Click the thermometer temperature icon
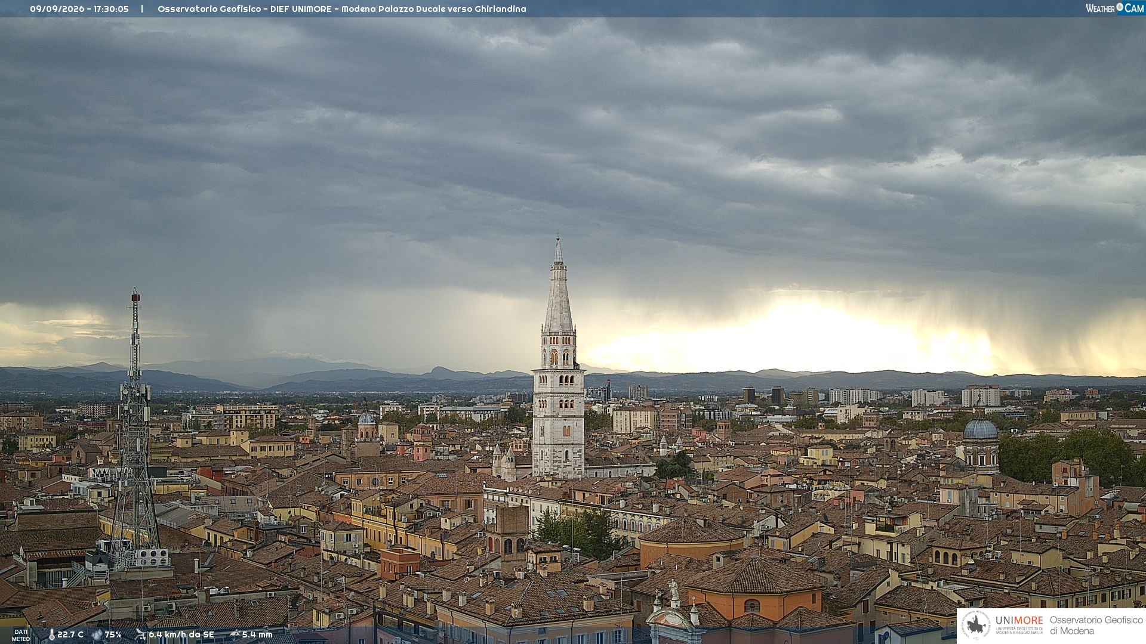1146x644 pixels. tap(51, 634)
